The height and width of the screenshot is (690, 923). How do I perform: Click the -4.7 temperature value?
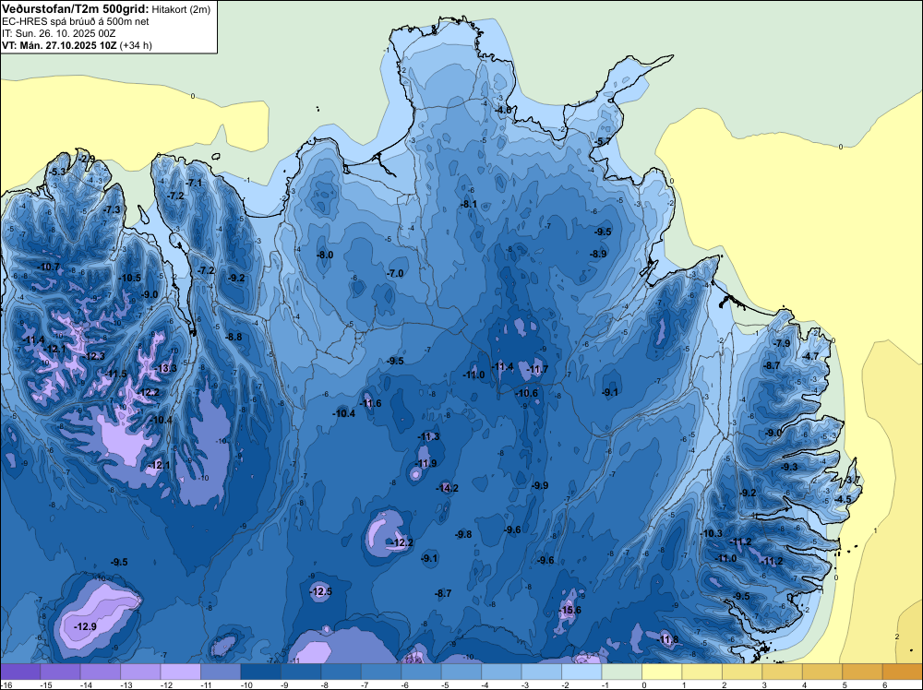click(810, 356)
